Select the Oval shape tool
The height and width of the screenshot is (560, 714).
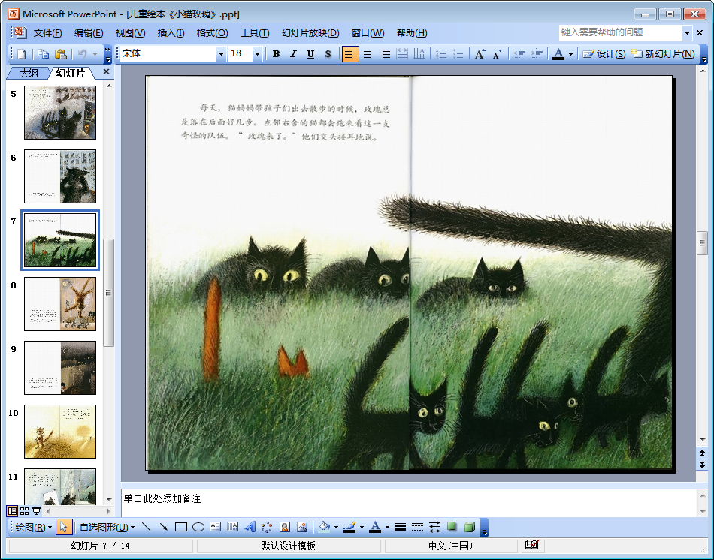[198, 527]
